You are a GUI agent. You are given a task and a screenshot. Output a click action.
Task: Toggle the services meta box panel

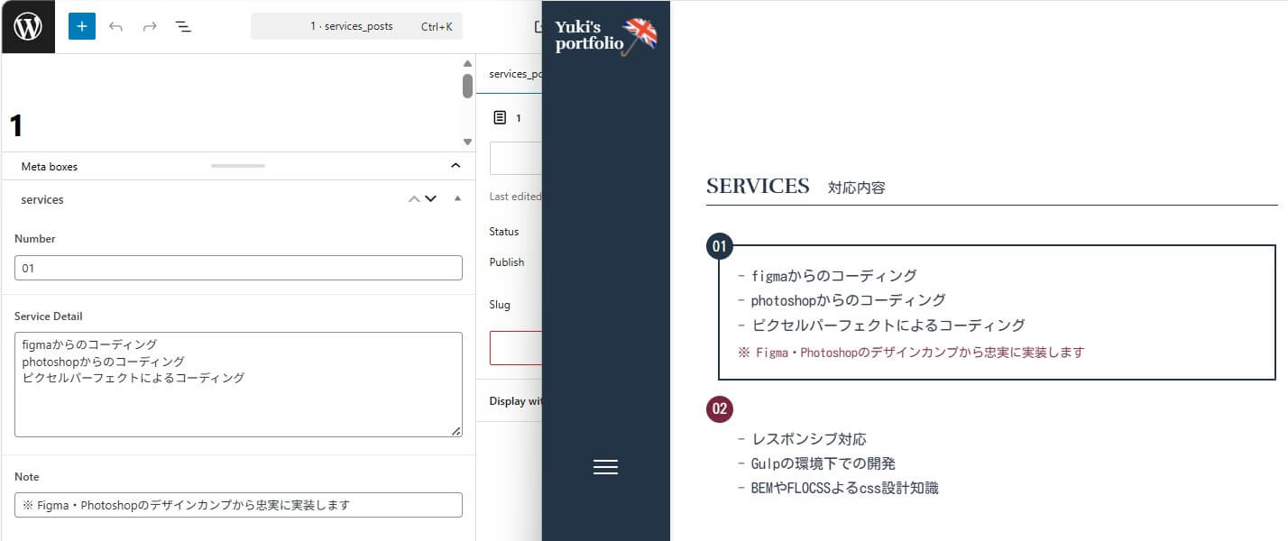pyautogui.click(x=457, y=199)
